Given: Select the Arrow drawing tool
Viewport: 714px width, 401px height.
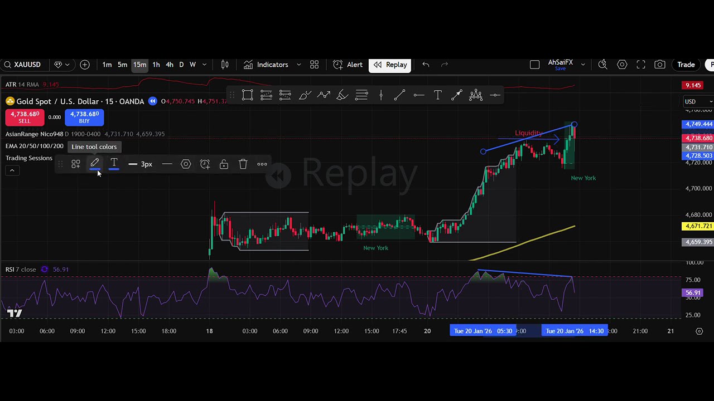Looking at the screenshot, I should (x=457, y=95).
